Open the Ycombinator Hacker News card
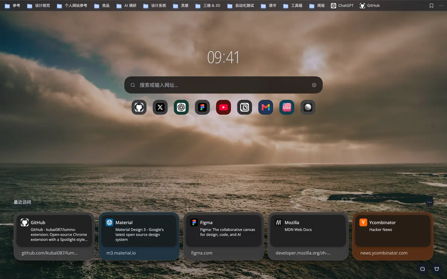This screenshot has height=279, width=447. point(393,236)
